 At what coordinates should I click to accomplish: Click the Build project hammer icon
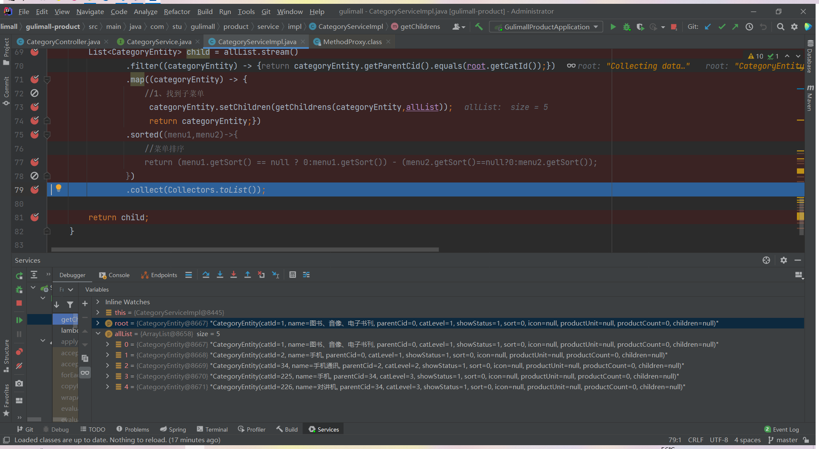click(x=479, y=27)
